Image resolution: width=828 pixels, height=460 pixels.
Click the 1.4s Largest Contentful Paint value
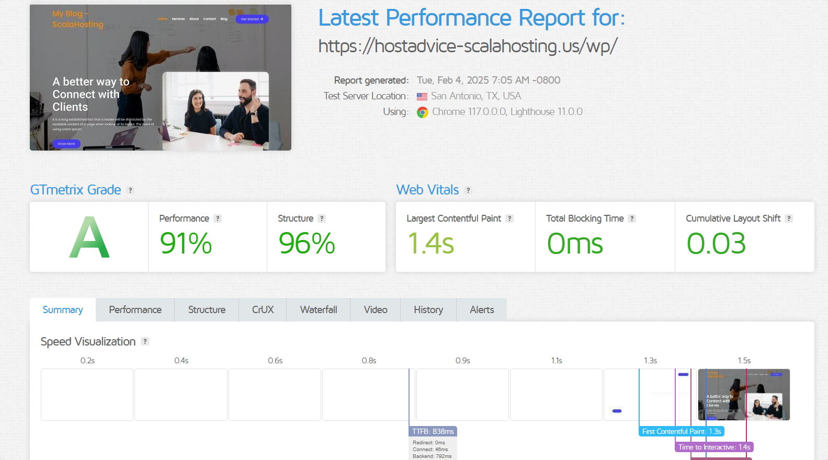[x=430, y=244]
